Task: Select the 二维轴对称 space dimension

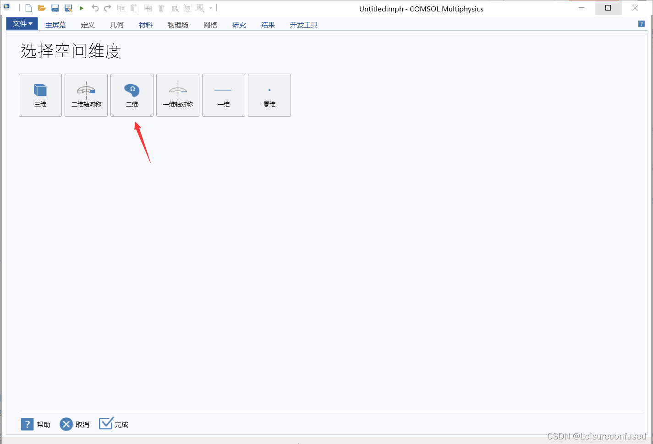Action: click(x=86, y=95)
